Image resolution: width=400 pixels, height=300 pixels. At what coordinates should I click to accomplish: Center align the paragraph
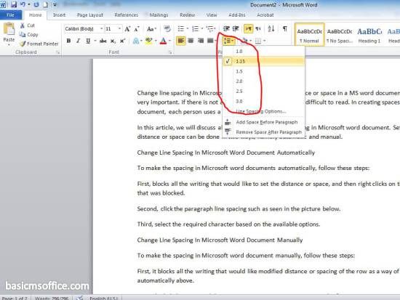tap(191, 41)
